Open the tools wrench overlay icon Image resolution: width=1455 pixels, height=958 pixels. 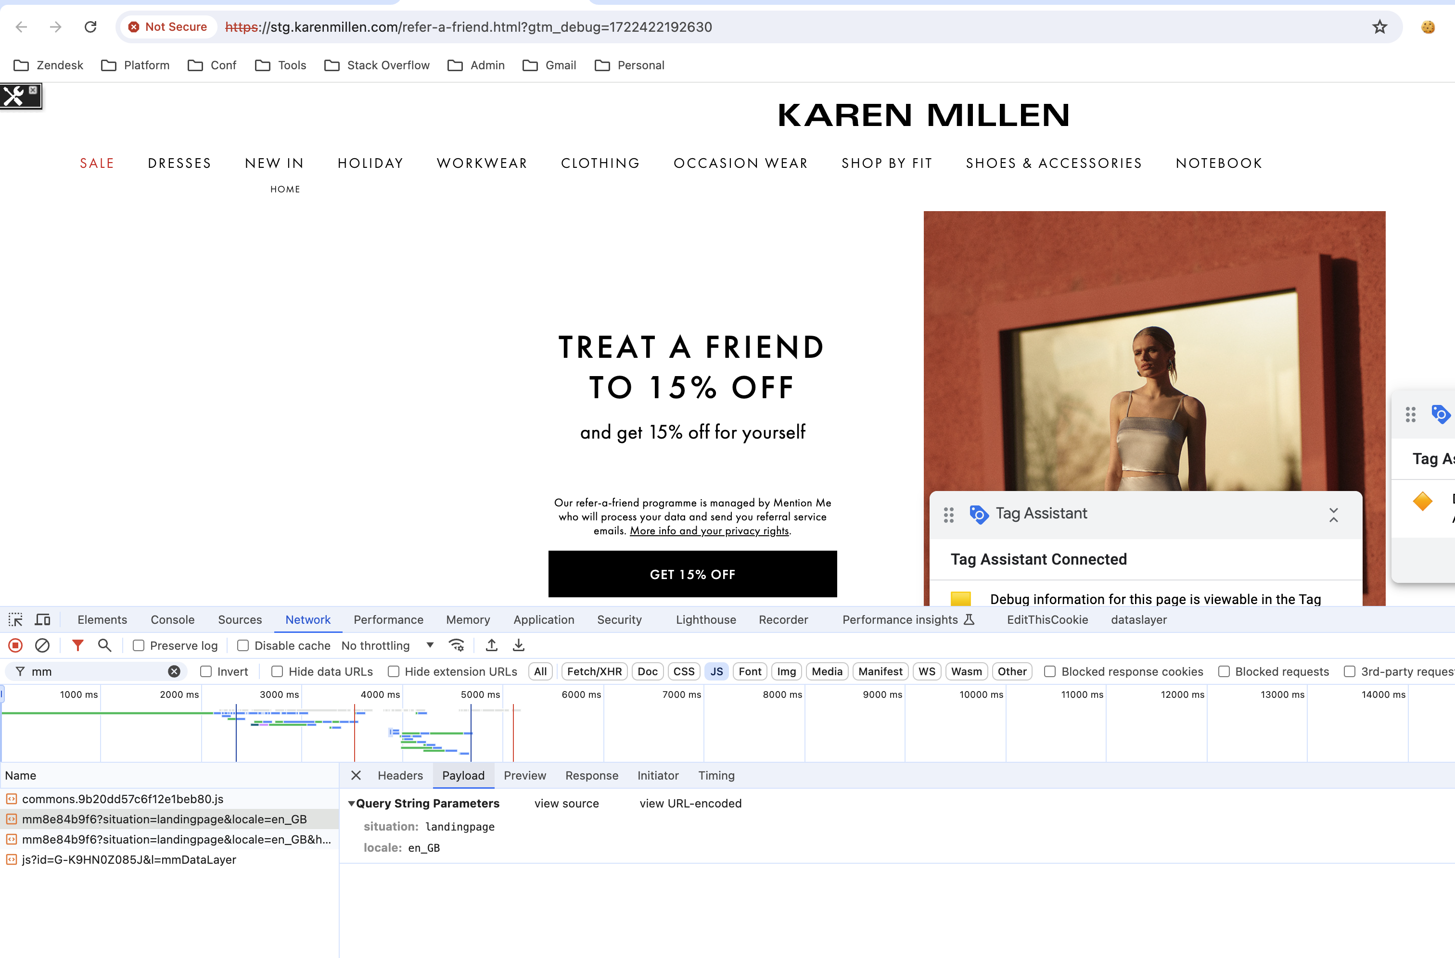[13, 97]
